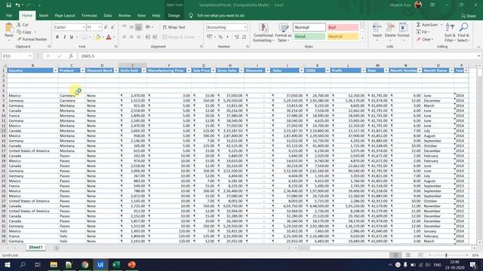Click the Windows Start button
This screenshot has height=271, width=483.
click(x=7, y=264)
